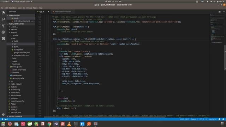The height and width of the screenshot is (127, 226).
Task: Open VLC media player from the dock
Action: (x=69, y=124)
